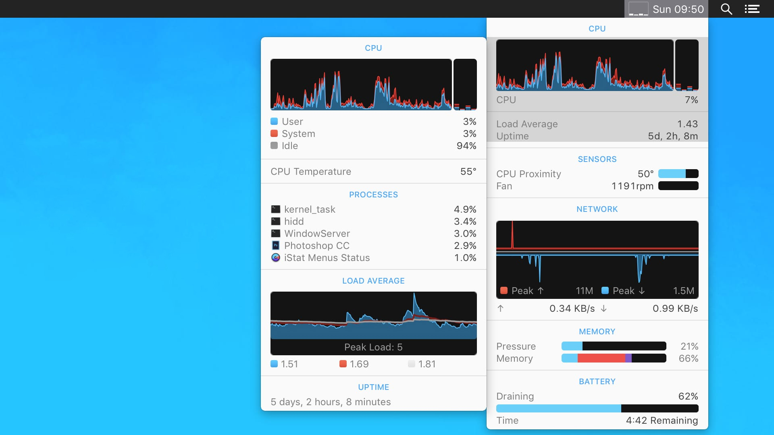774x435 pixels.
Task: Select the SENSORS section header
Action: pyautogui.click(x=597, y=159)
